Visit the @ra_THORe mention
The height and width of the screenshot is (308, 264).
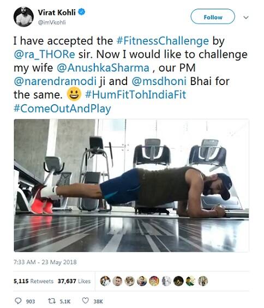(x=44, y=55)
